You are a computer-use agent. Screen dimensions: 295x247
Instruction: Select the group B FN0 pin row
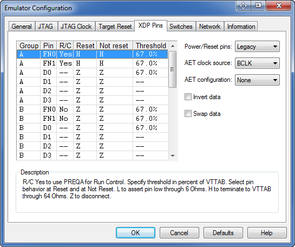[92, 109]
